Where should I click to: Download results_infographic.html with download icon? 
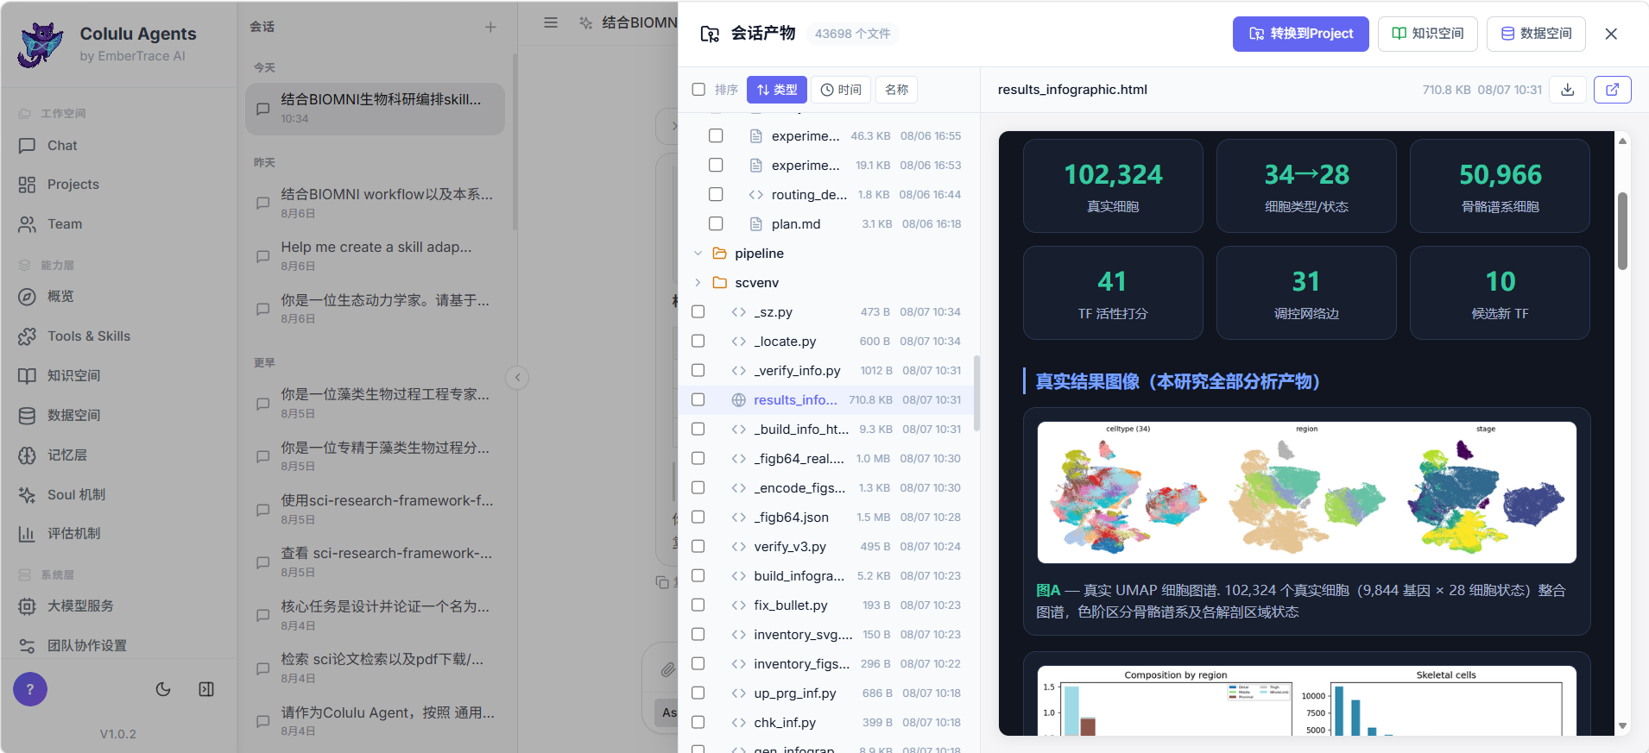pos(1568,90)
